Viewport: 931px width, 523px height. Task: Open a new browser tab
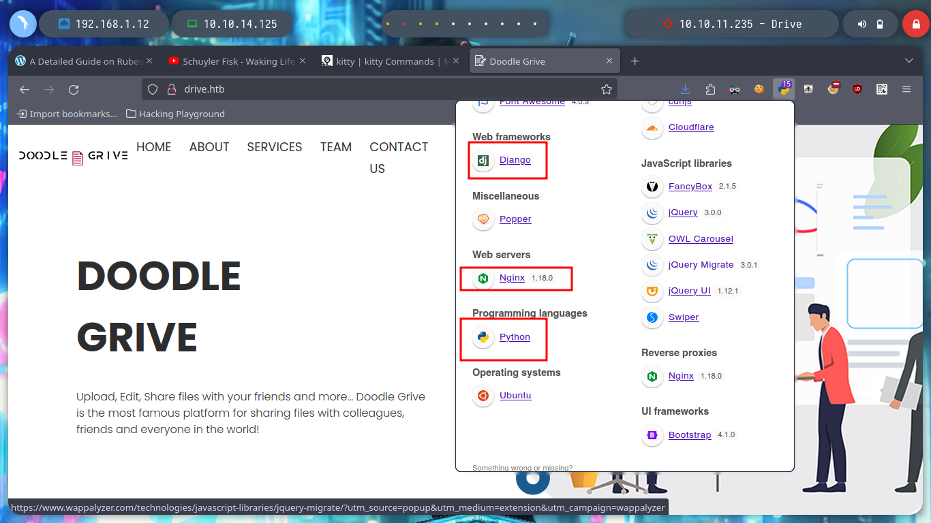coord(635,61)
